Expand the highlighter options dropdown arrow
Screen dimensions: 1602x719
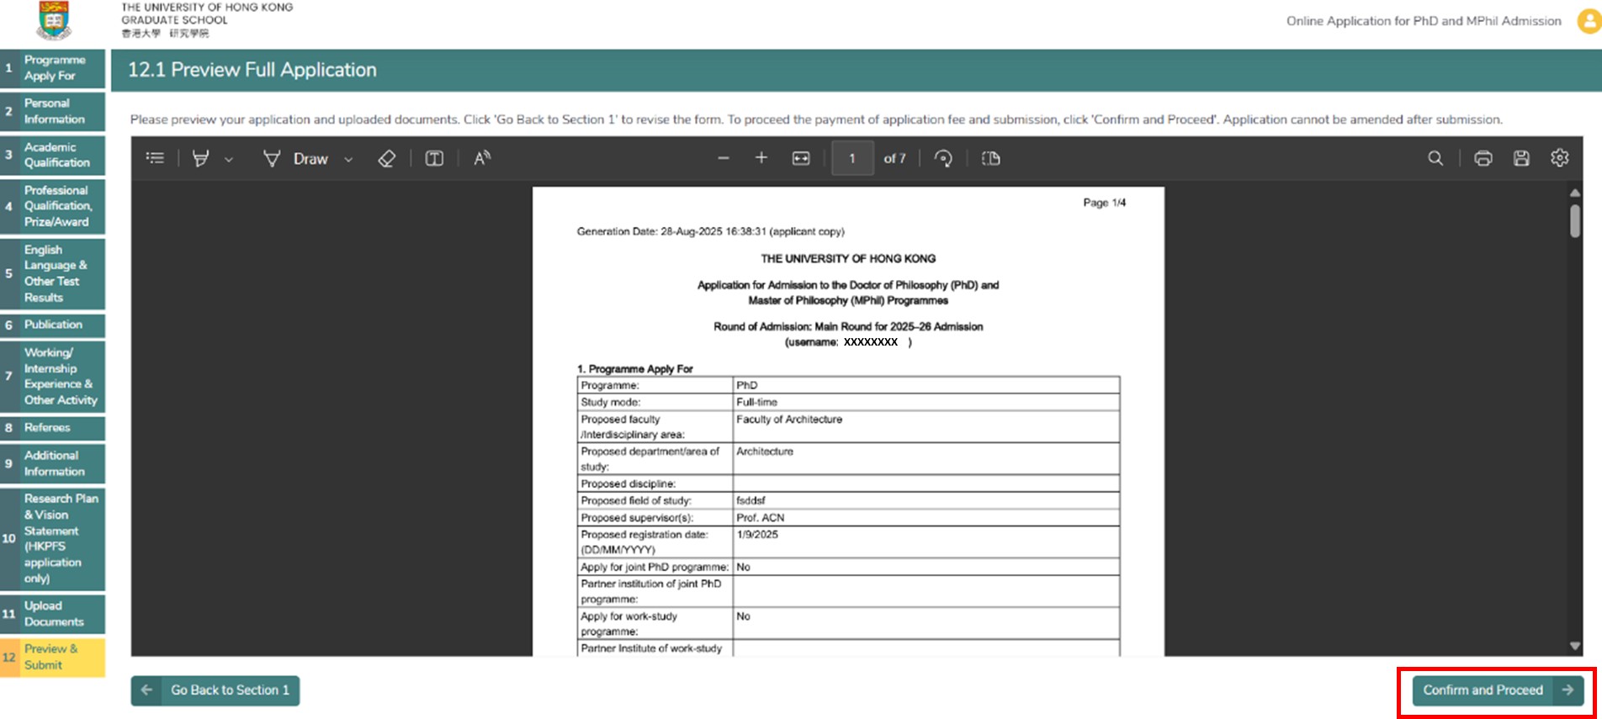[229, 159]
